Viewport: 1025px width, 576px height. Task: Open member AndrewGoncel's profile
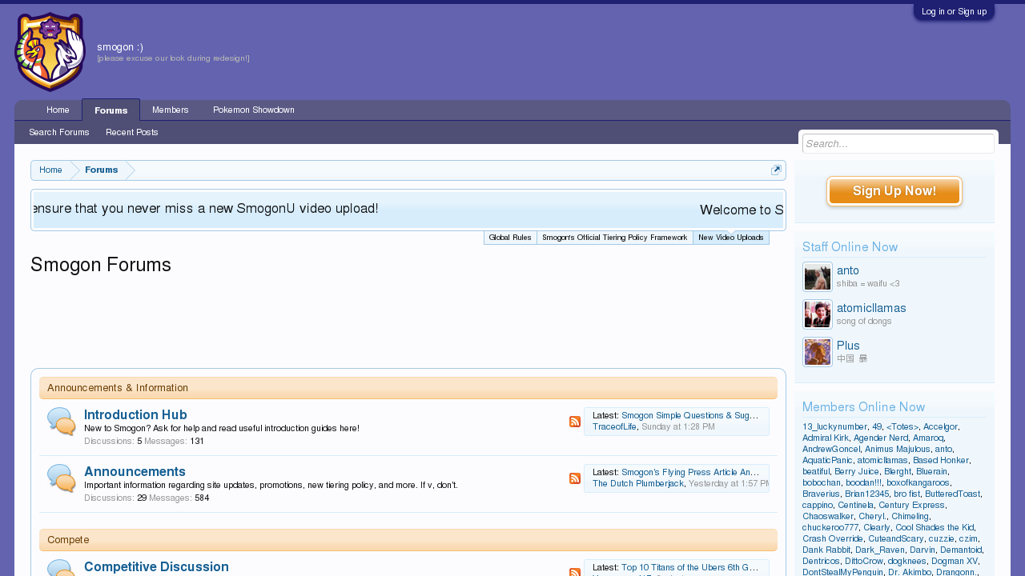point(831,449)
